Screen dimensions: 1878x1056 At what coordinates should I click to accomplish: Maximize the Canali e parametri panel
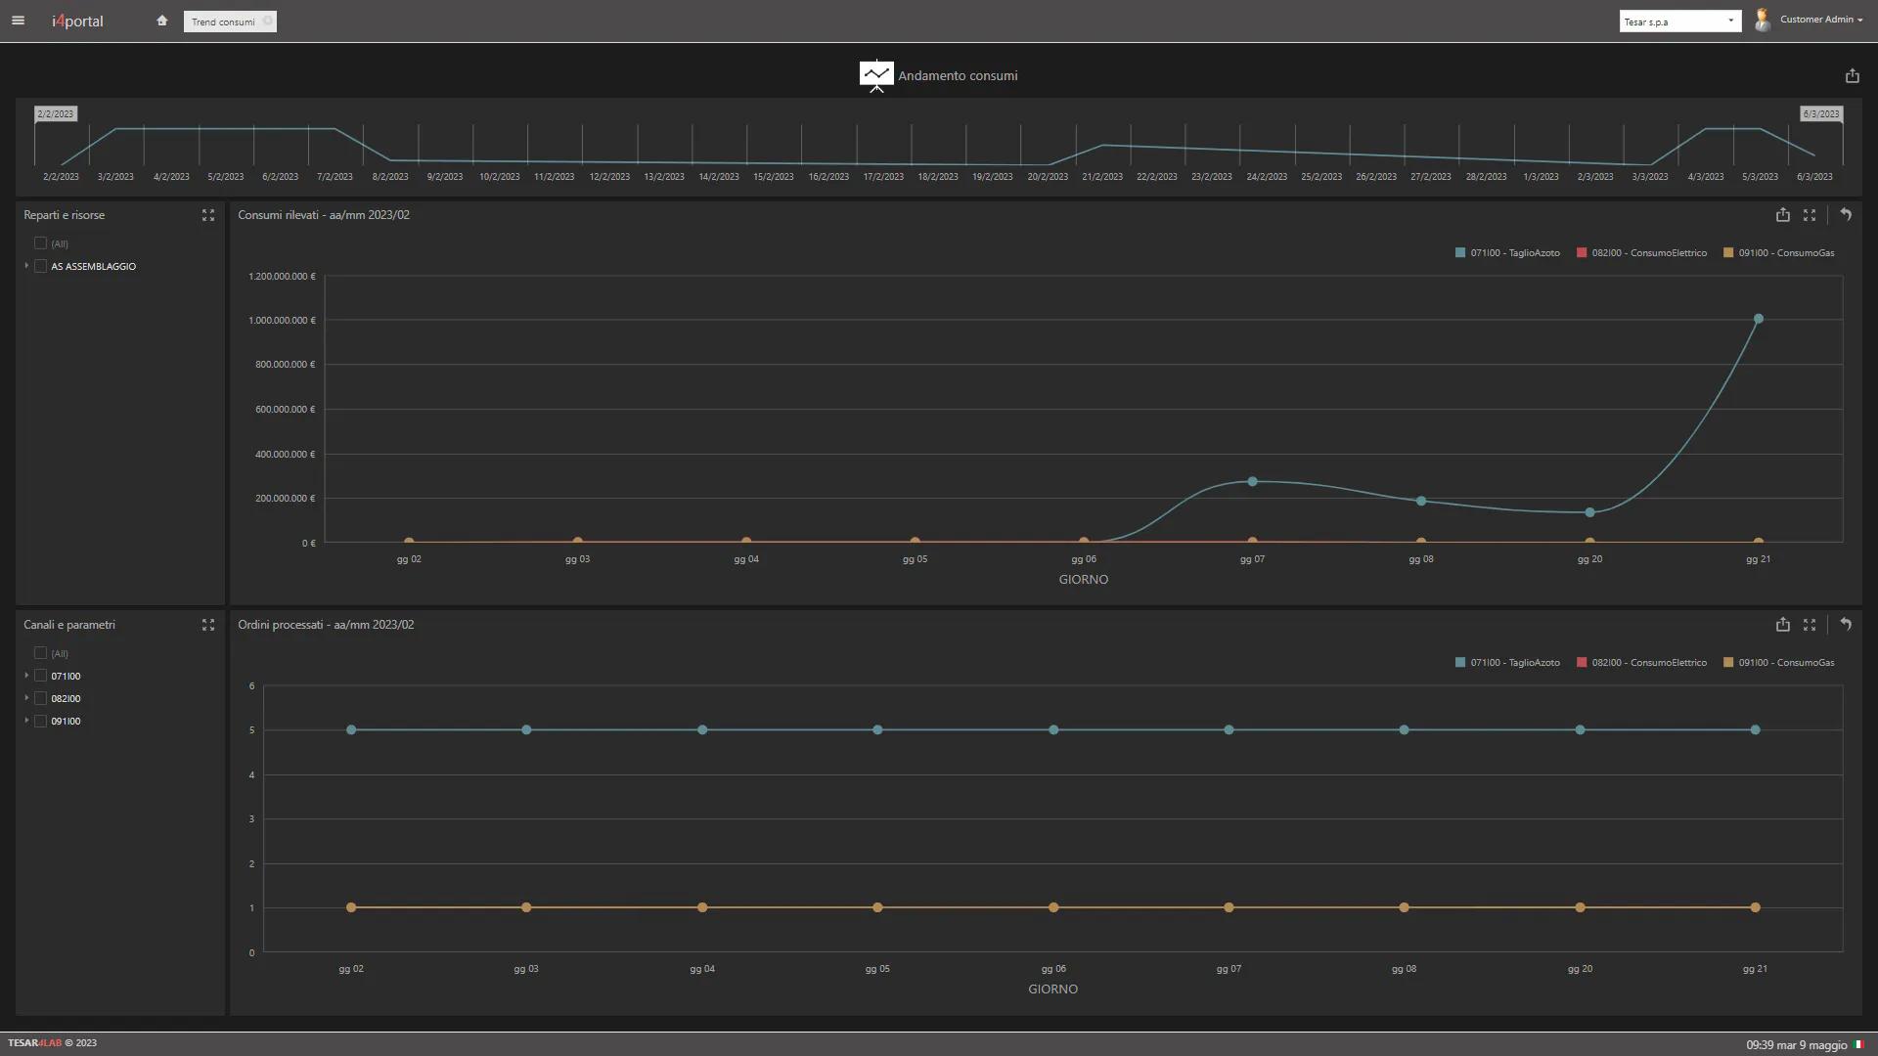click(207, 625)
